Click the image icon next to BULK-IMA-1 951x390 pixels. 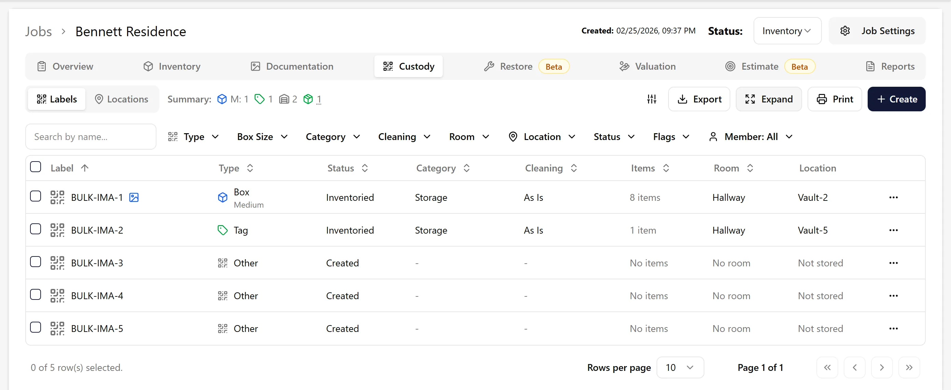point(134,197)
